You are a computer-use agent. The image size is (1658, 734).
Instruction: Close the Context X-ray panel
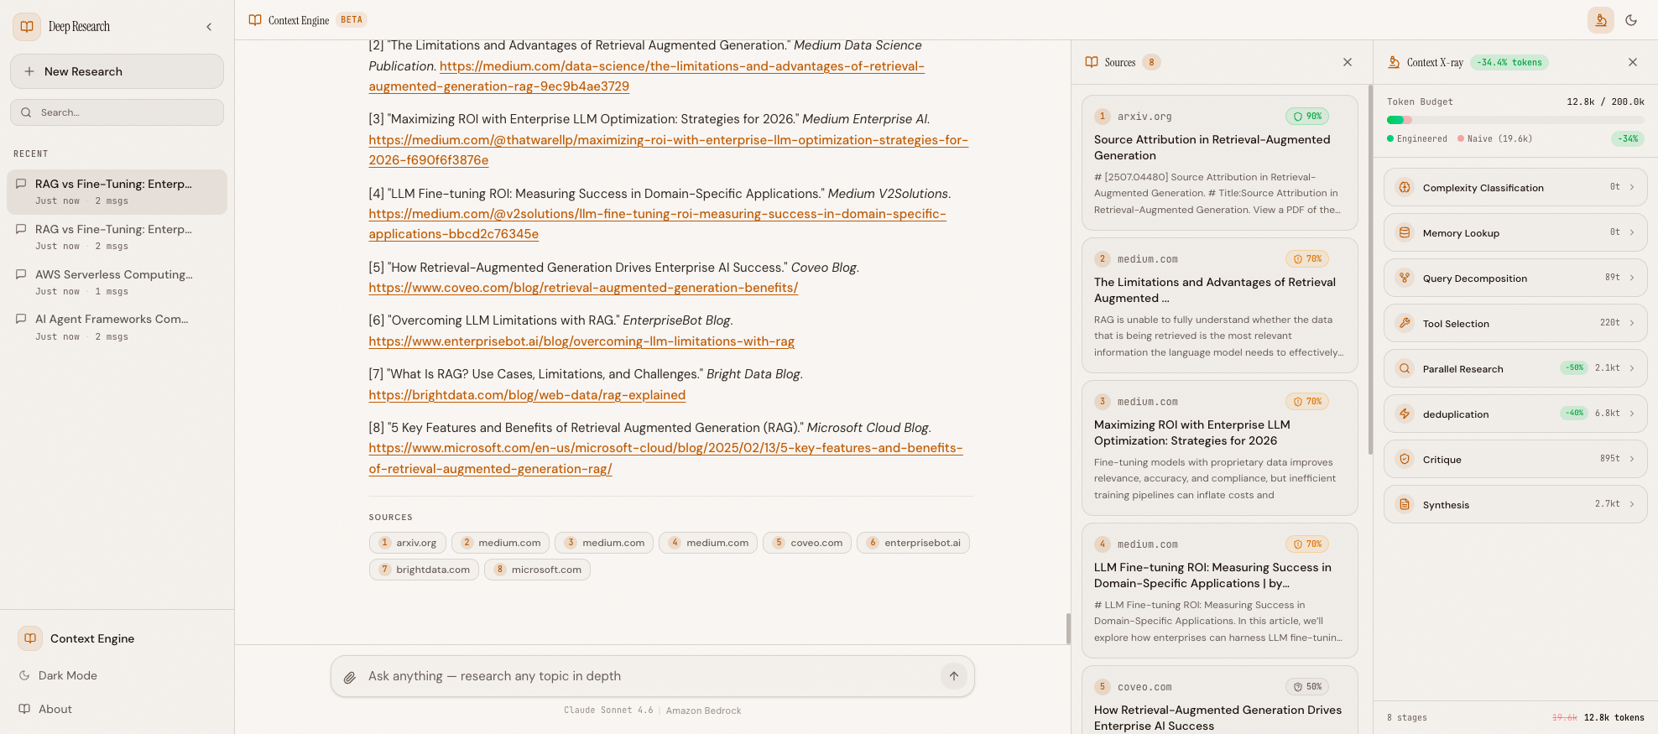coord(1633,62)
